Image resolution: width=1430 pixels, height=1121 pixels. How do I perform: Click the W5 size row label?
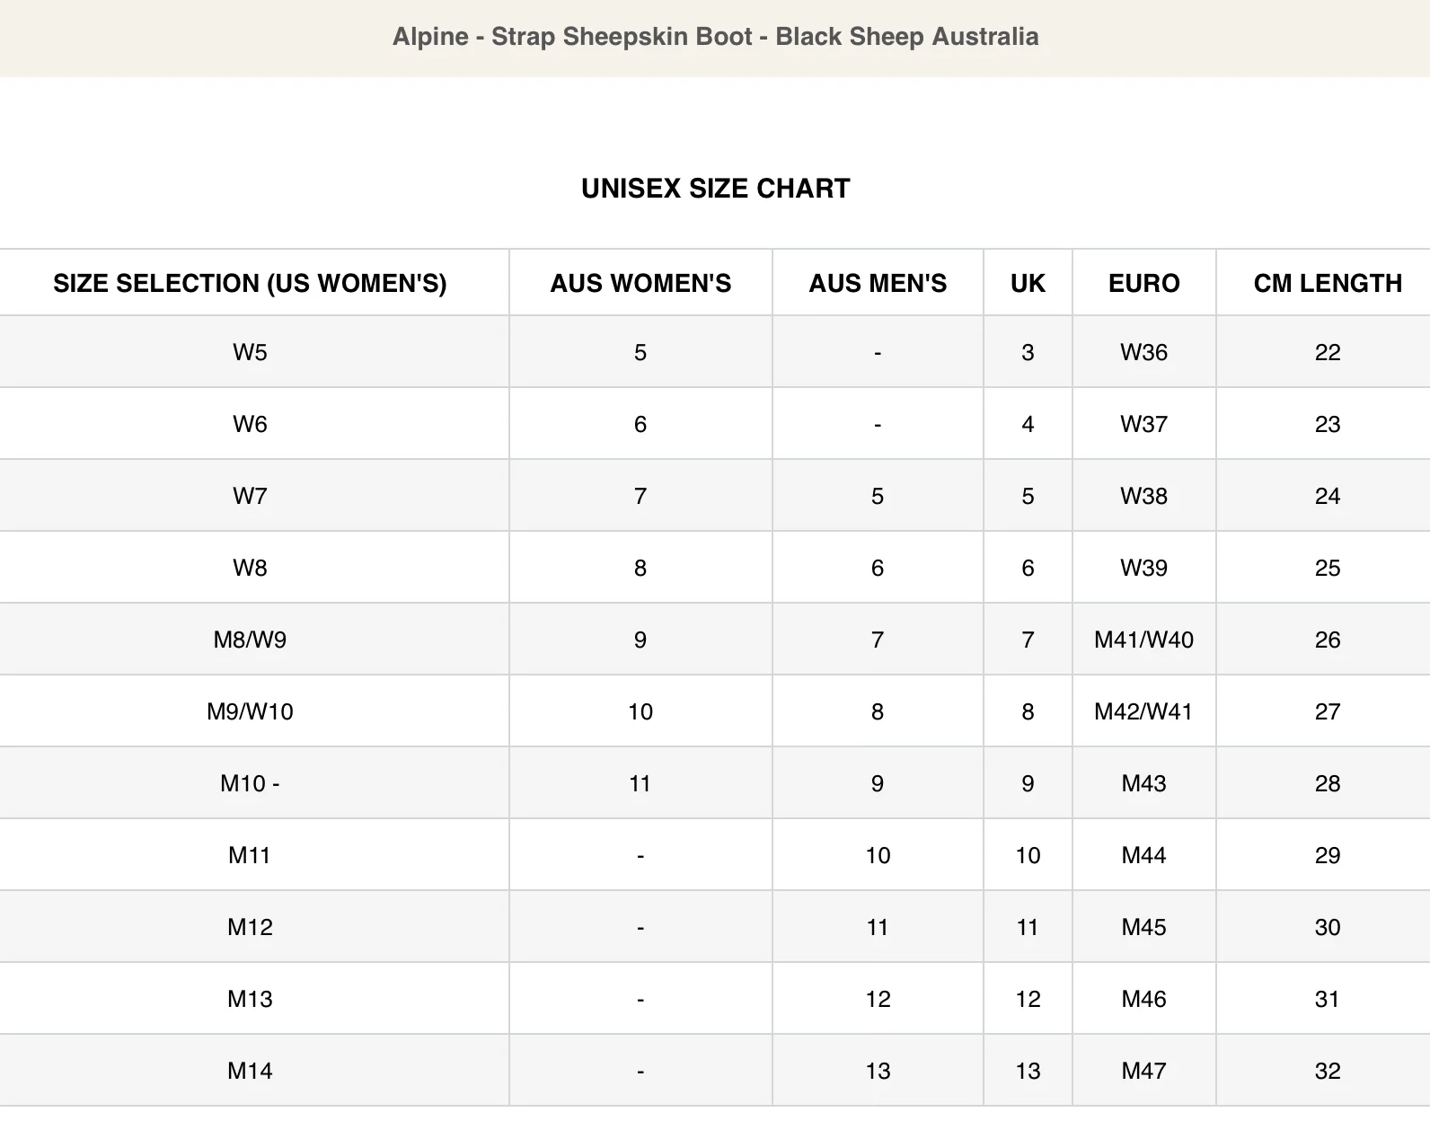[250, 352]
